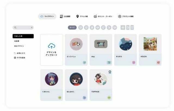Click the デザインをアップロード button
The width and height of the screenshot is (174, 111).
(x=51, y=50)
